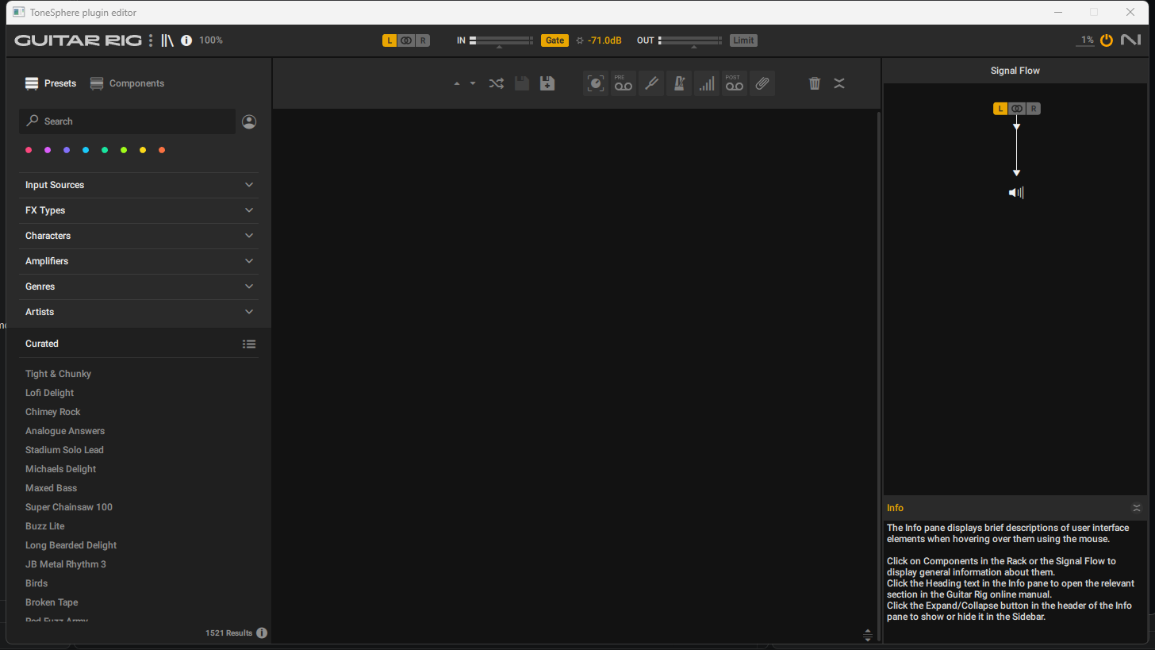Toggle the noise Gate button

pos(554,40)
